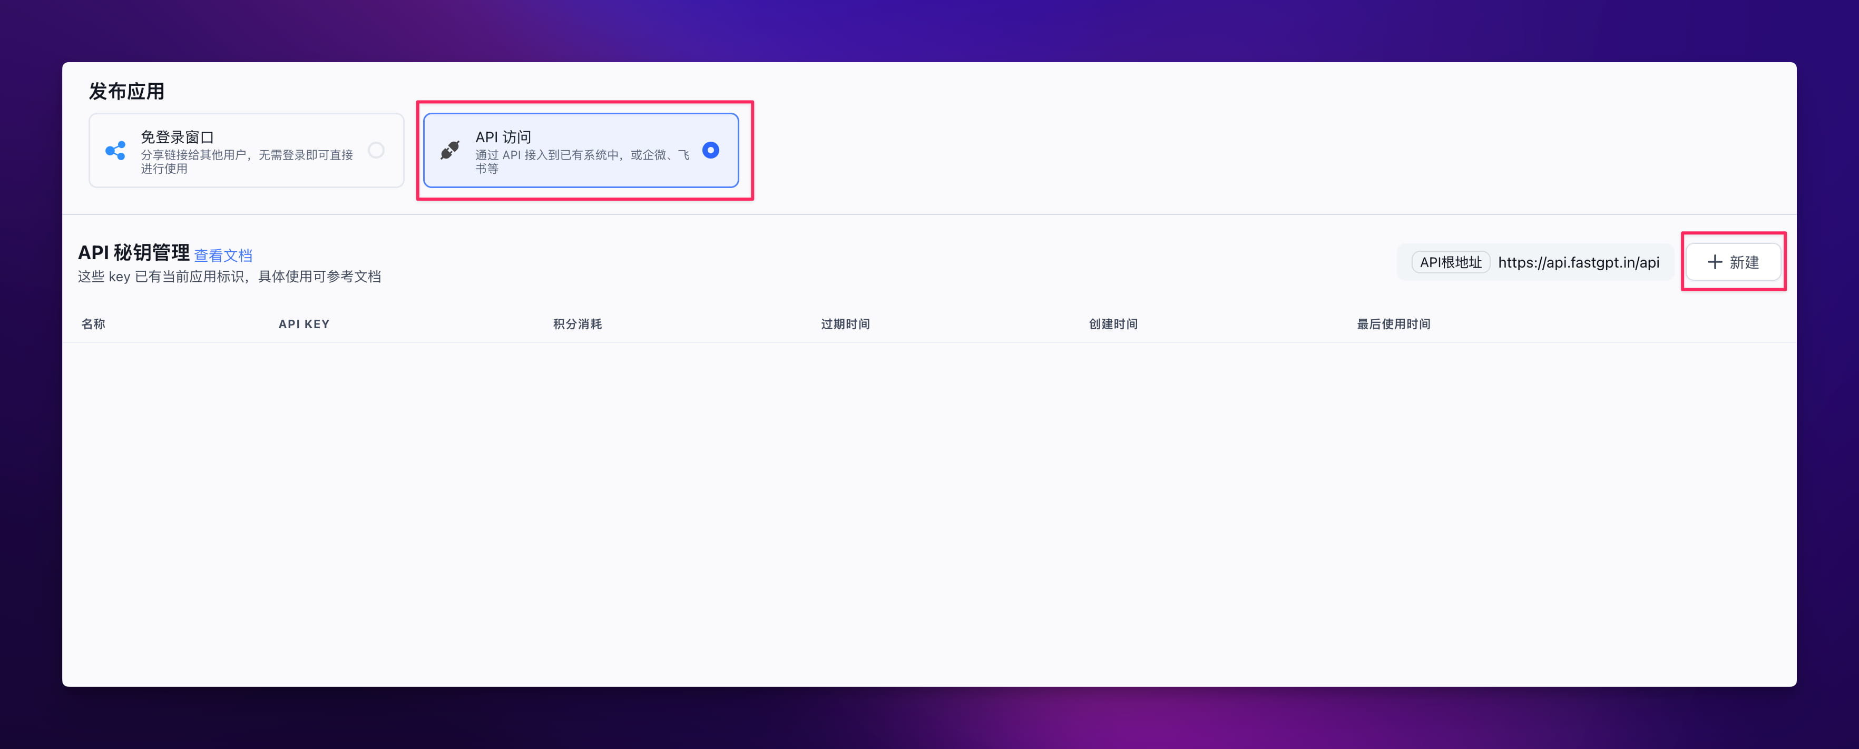
Task: Open the 查看文档 documentation link
Action: (x=223, y=255)
